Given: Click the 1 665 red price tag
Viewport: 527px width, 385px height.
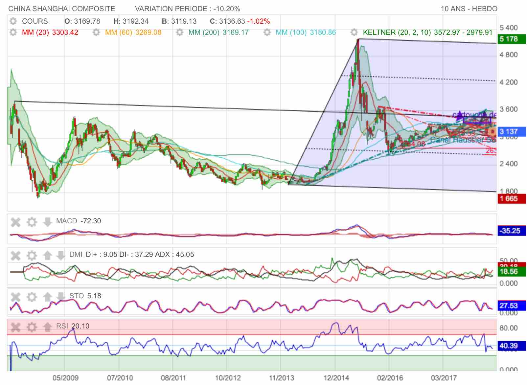Looking at the screenshot, I should 512,199.
